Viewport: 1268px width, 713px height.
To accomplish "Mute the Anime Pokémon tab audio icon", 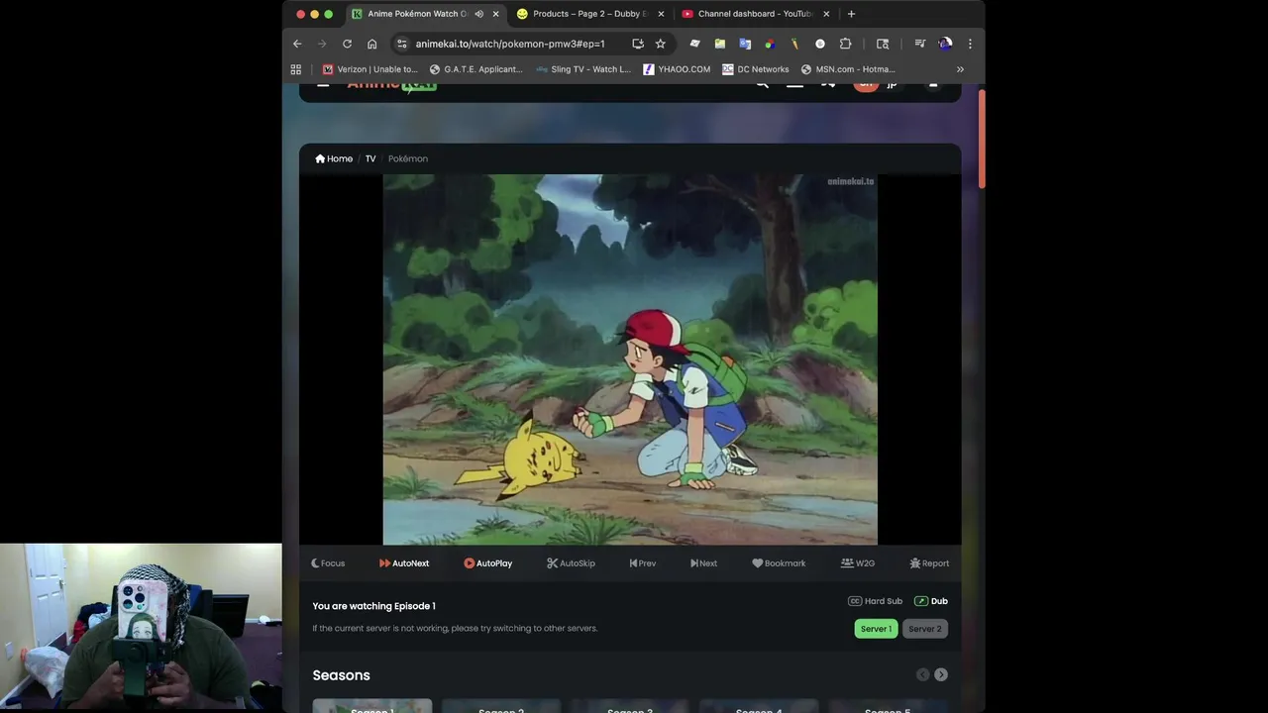I will (479, 14).
